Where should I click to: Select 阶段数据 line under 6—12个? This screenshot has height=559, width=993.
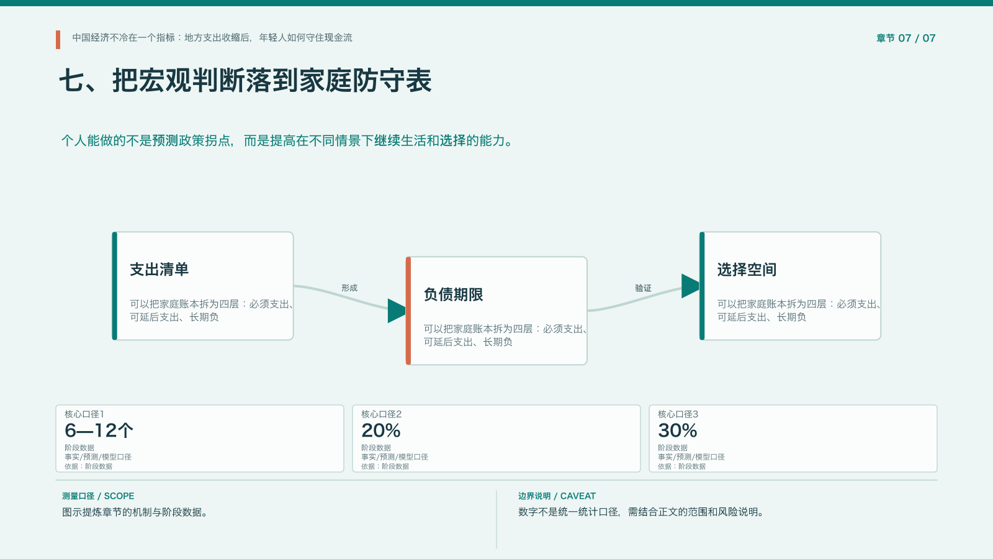[79, 448]
